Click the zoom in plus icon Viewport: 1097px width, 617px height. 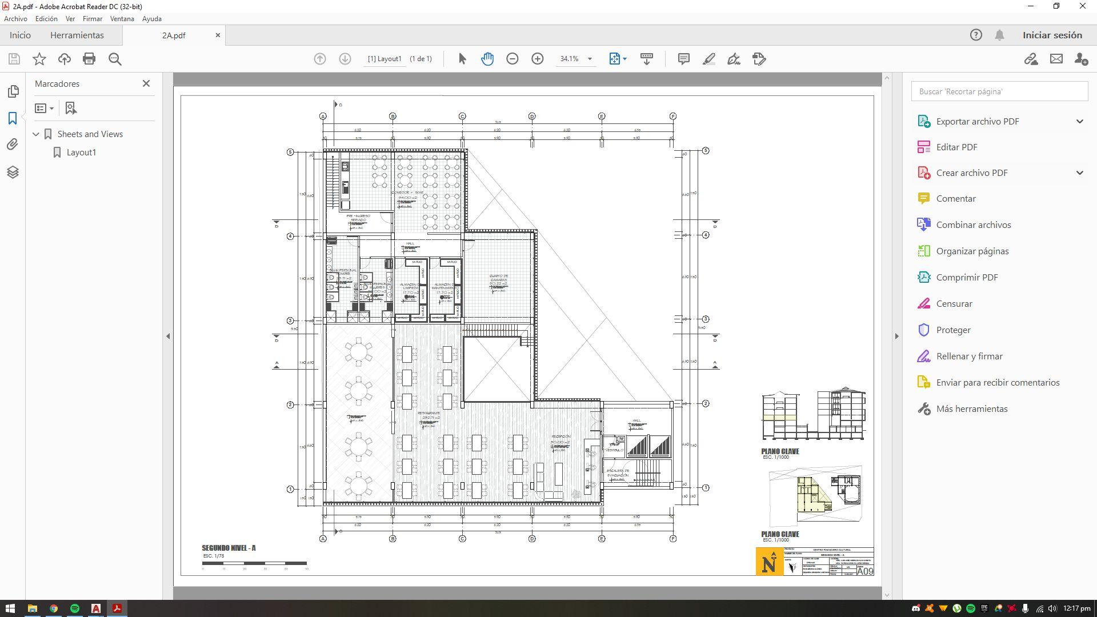tap(537, 59)
